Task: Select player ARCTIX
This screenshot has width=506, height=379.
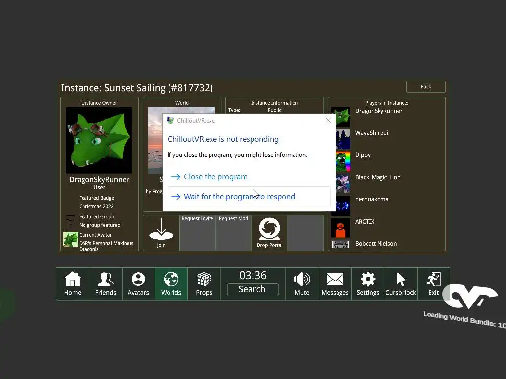Action: pos(365,222)
